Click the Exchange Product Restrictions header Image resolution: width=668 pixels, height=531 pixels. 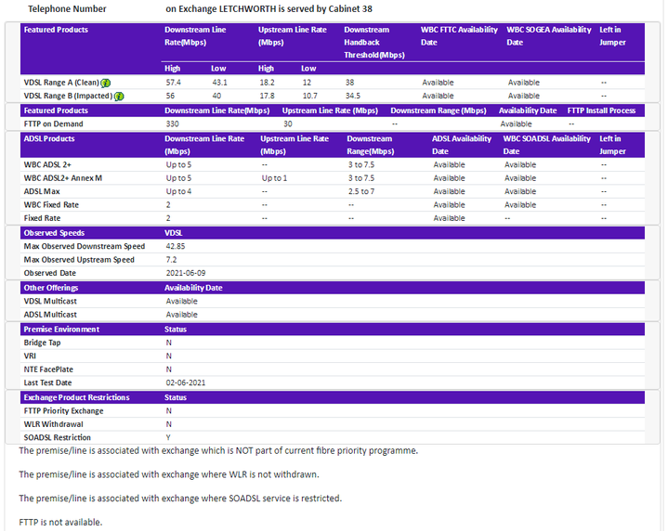[x=76, y=397]
